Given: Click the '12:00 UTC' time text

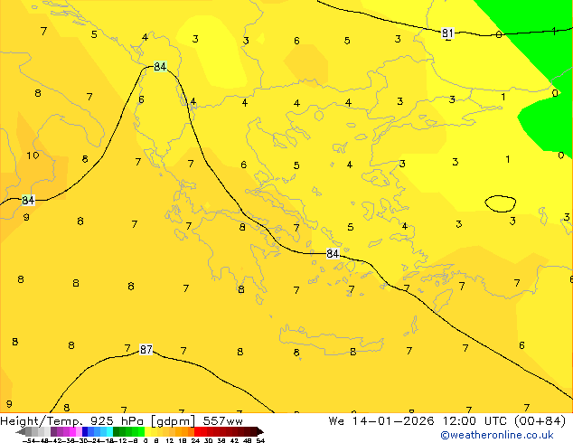Looking at the screenshot, I should pyautogui.click(x=474, y=421).
